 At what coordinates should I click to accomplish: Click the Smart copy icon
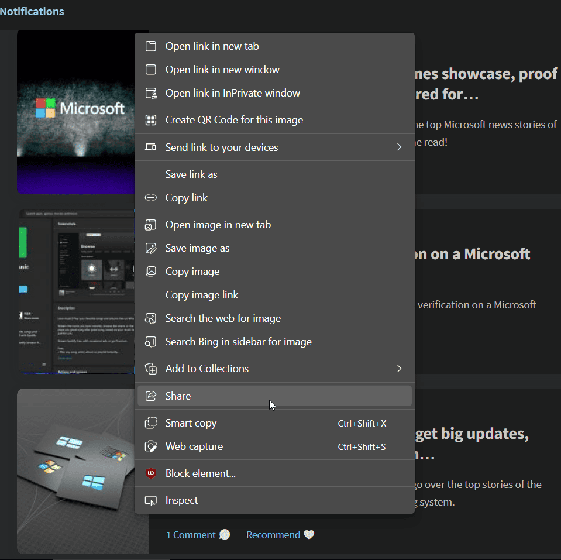click(150, 423)
